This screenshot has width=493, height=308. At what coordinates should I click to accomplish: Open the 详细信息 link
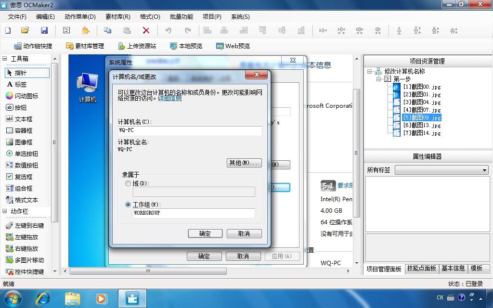point(170,98)
